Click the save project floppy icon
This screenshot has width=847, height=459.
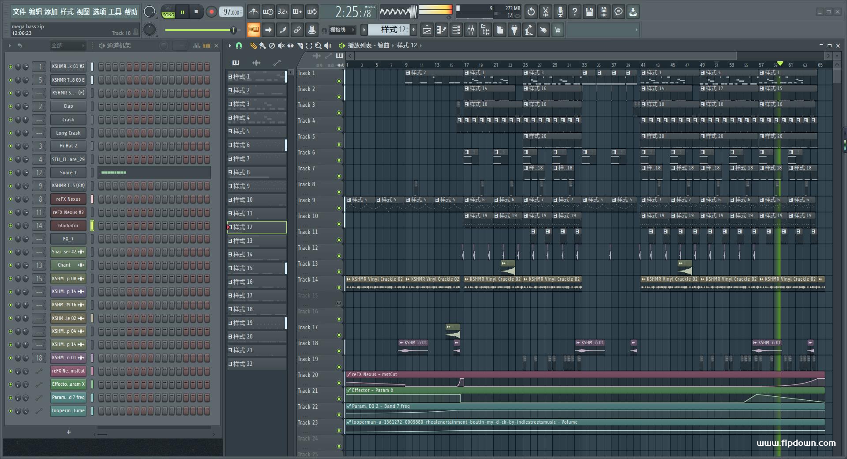coord(589,12)
